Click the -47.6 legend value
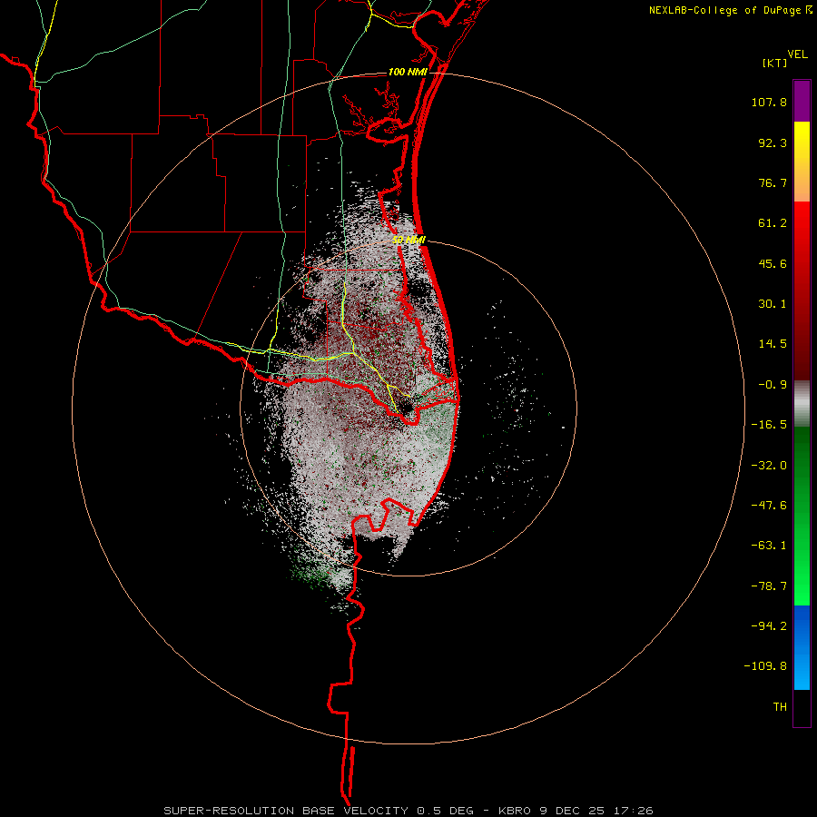The width and height of the screenshot is (817, 817). tap(769, 506)
